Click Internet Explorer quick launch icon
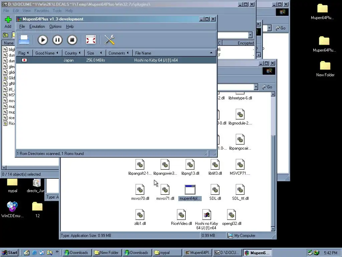 [x=34, y=253]
